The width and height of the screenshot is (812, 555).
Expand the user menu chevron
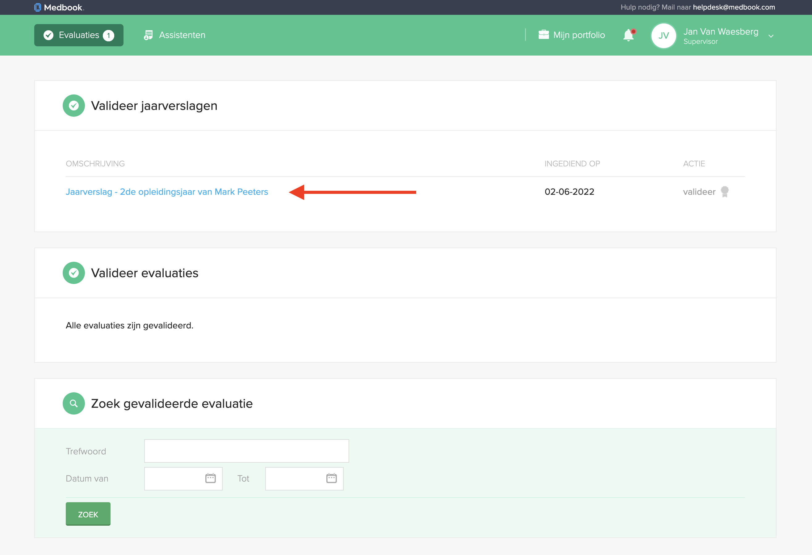(771, 36)
